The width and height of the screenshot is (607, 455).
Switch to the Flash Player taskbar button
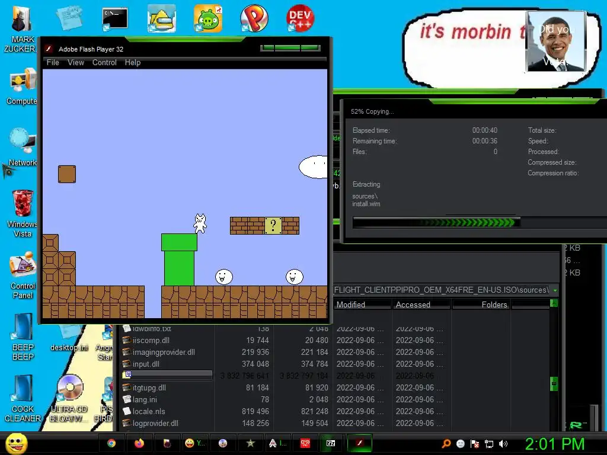pos(359,443)
